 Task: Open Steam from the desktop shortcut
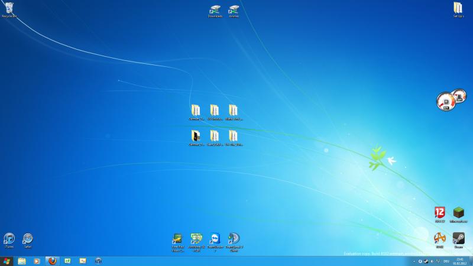point(458,238)
